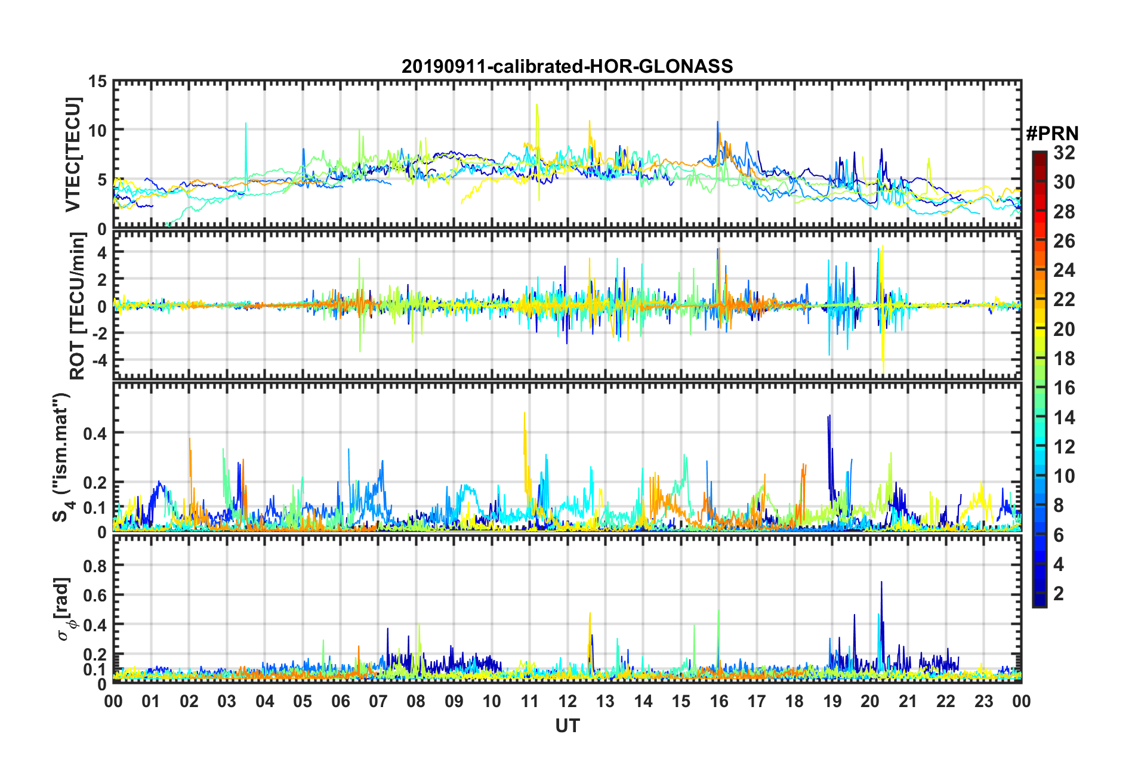
Task: Click ROT y-axis tick label "-4"
Action: click(x=99, y=361)
